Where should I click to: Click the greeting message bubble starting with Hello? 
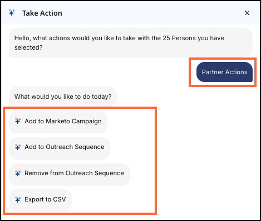tap(131, 43)
